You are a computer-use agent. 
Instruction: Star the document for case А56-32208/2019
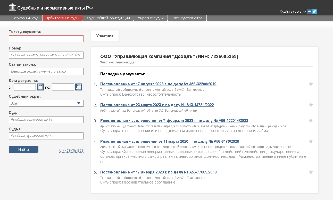[x=311, y=84]
